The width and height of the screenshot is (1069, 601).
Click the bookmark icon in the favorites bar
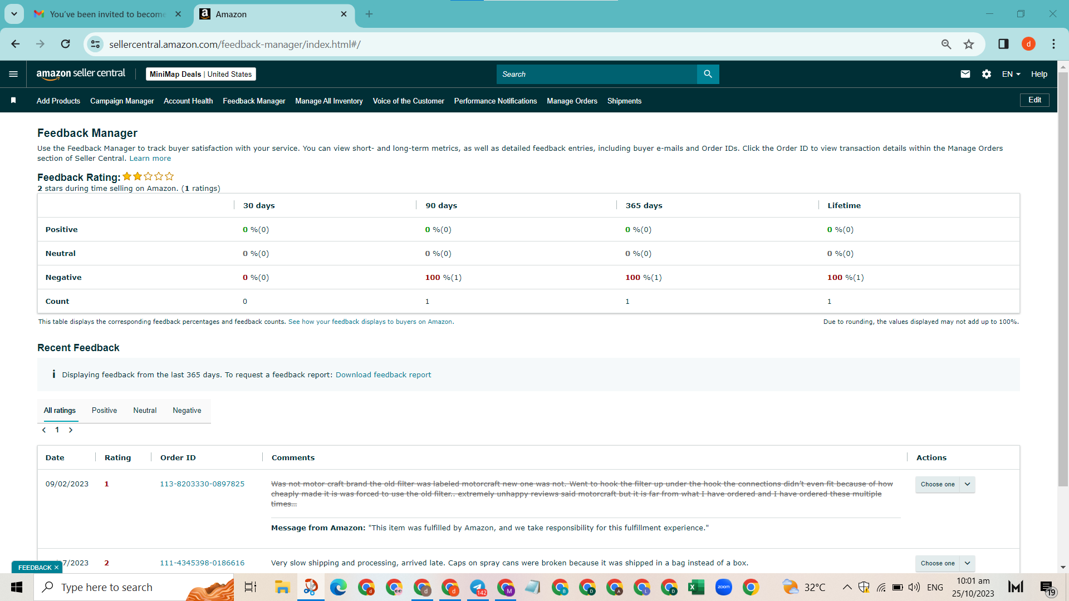coord(13,101)
